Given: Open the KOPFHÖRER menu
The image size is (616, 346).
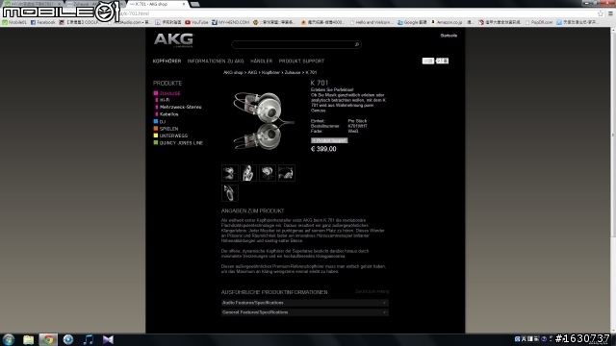Looking at the screenshot, I should (167, 61).
